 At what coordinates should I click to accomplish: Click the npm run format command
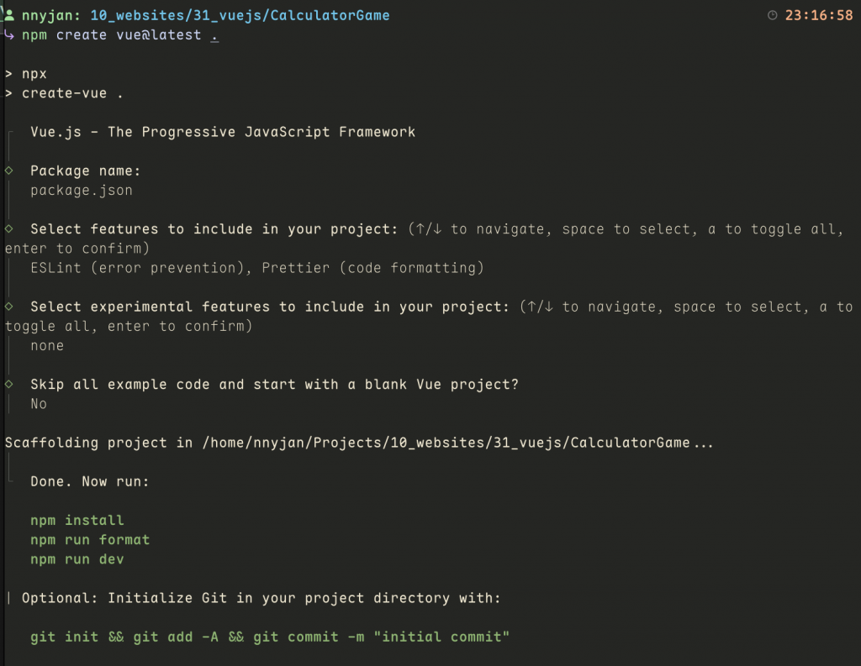[90, 540]
